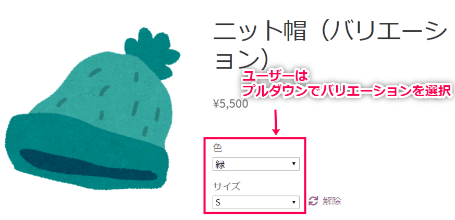This screenshot has height=220, width=455.
Task: Click the arrow on the 色 dropdown
Action: (293, 164)
